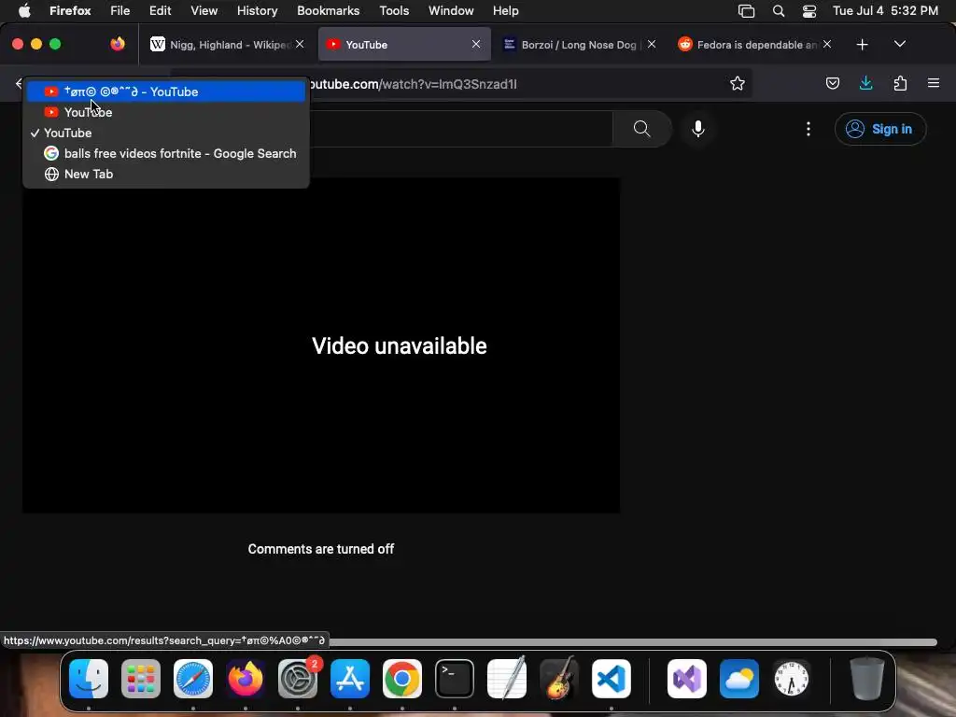Image resolution: width=956 pixels, height=717 pixels.
Task: Click Stage Manager windows icon in menu bar
Action: [746, 11]
